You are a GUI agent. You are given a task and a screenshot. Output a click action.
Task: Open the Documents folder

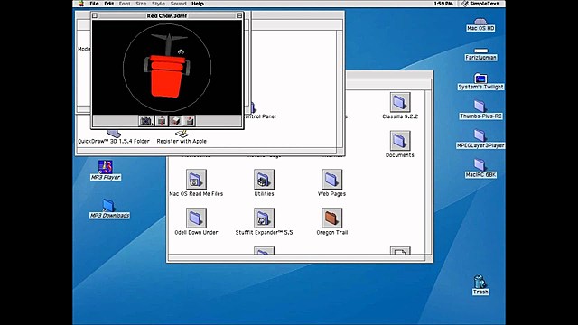tap(400, 144)
